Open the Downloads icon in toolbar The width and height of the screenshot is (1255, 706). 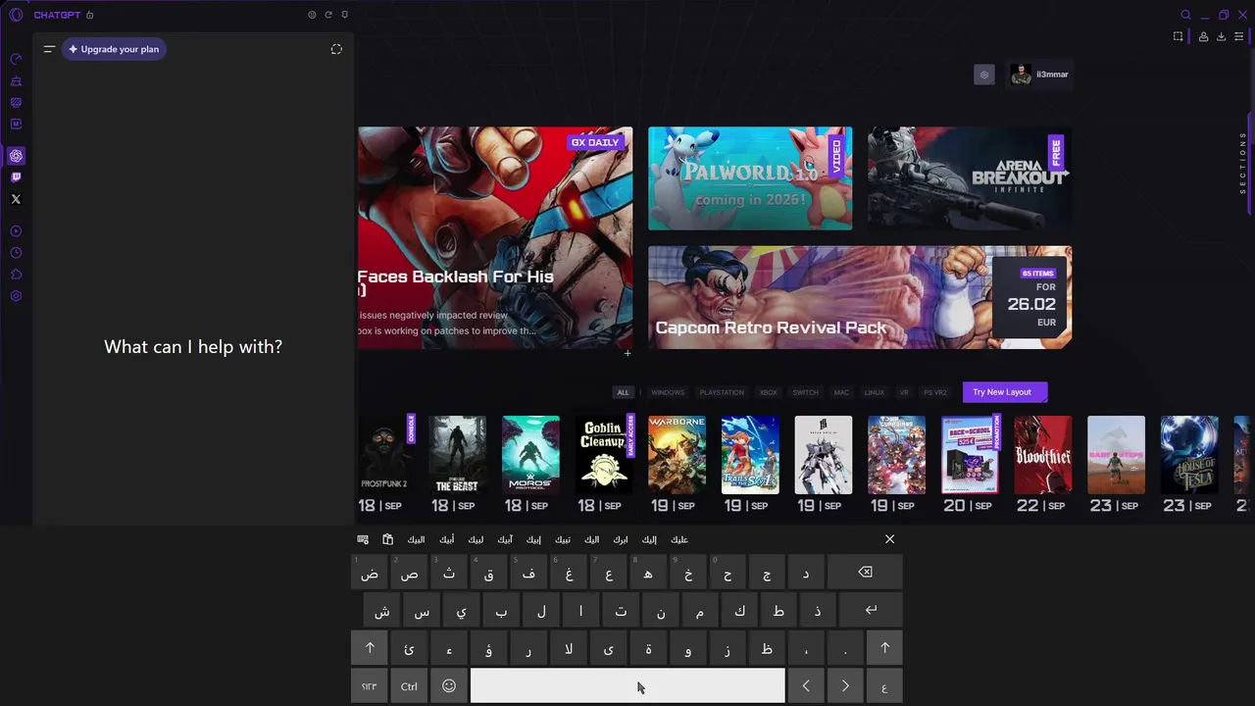[1221, 36]
